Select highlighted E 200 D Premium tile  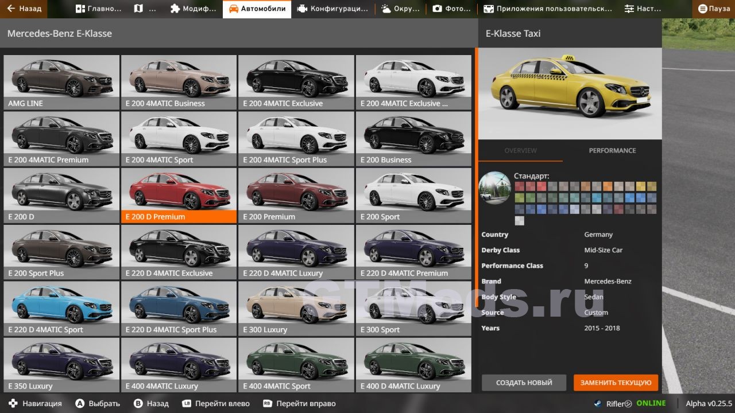click(179, 195)
